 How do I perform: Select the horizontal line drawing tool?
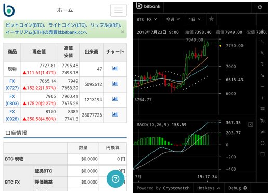click(x=263, y=86)
